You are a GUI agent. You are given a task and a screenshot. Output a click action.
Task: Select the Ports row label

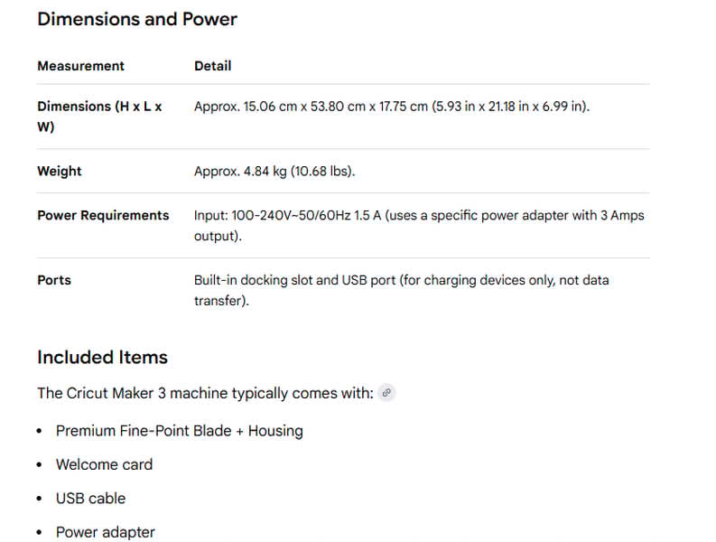(x=54, y=281)
